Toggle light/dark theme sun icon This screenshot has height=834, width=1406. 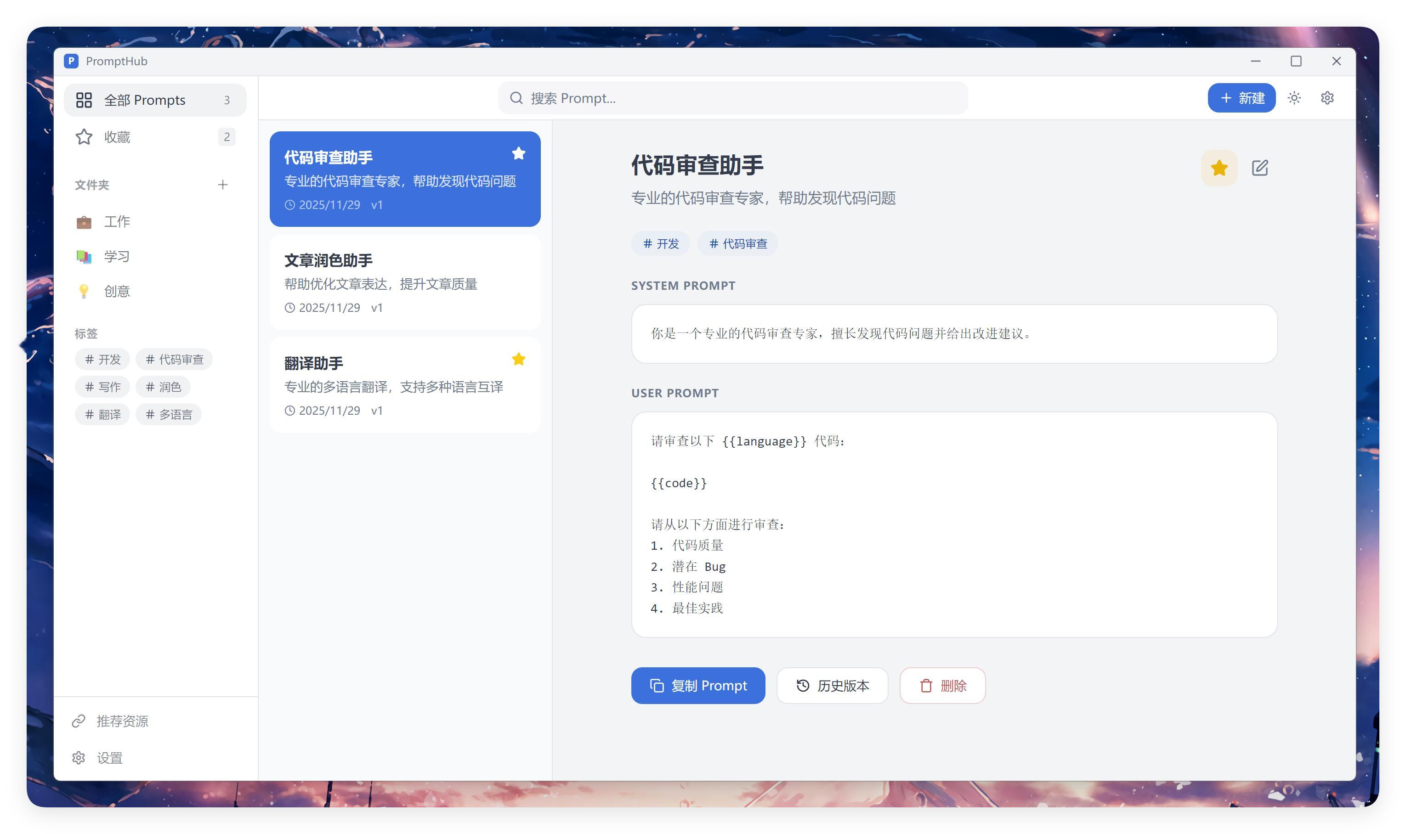coord(1294,98)
